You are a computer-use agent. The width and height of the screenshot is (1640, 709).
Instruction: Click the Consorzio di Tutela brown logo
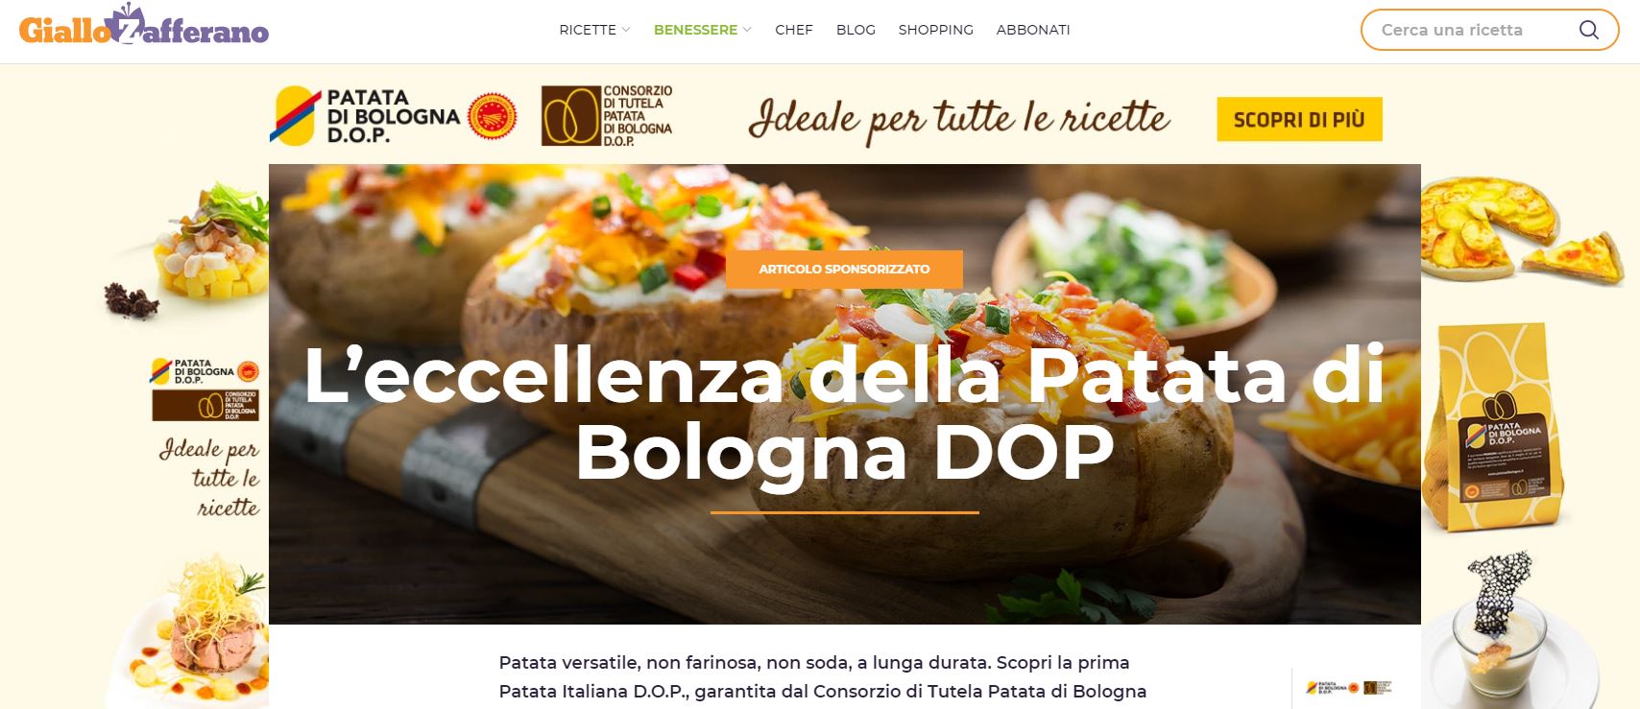pyautogui.click(x=607, y=116)
